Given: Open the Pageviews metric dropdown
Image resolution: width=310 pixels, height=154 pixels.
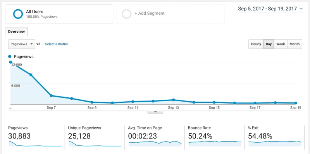Looking at the screenshot, I should pos(22,44).
